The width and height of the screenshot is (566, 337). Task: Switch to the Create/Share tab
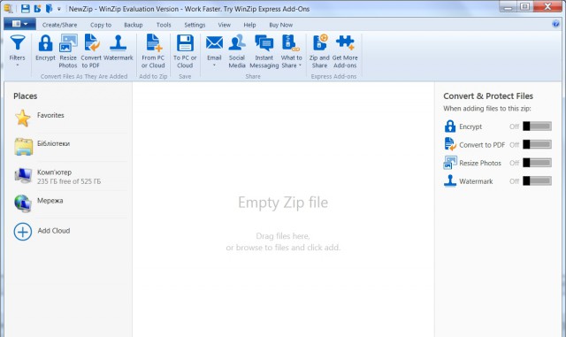pyautogui.click(x=59, y=25)
